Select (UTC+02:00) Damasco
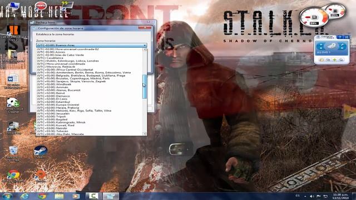 53,96
